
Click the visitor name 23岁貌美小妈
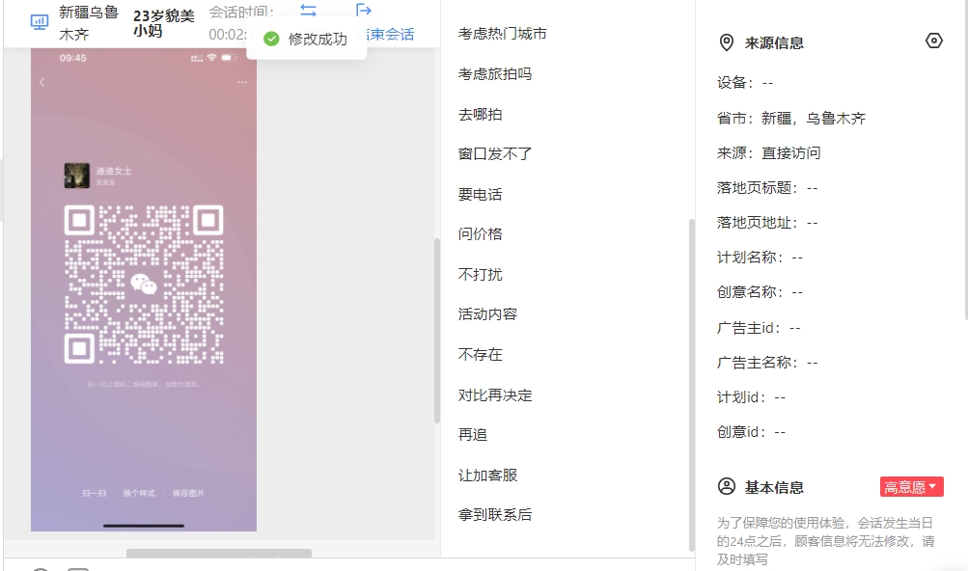tap(164, 23)
